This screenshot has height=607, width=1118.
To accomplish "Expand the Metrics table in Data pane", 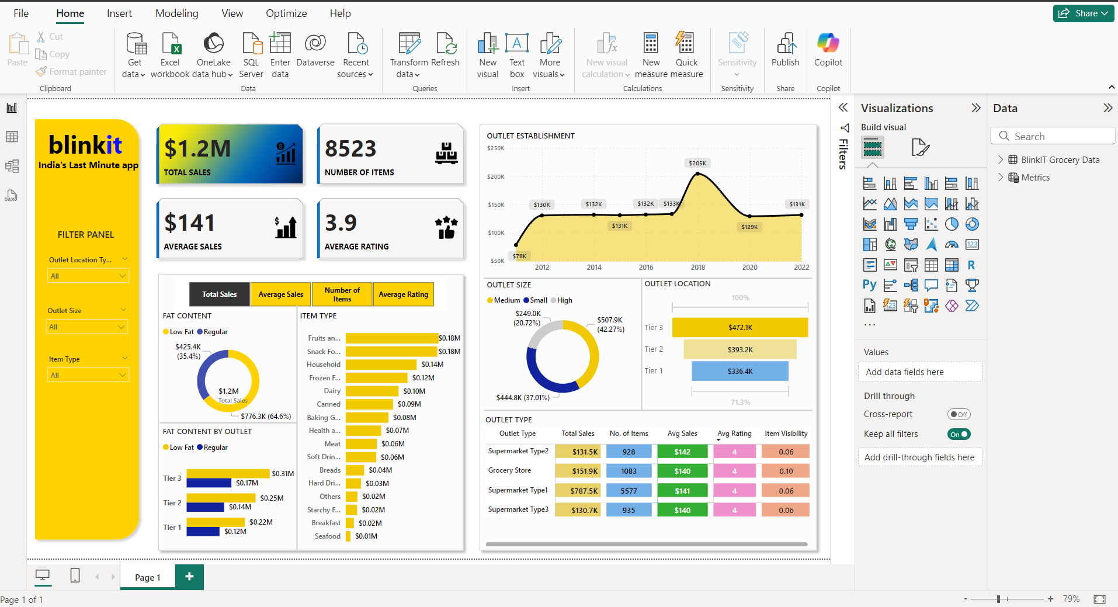I will tap(1001, 177).
